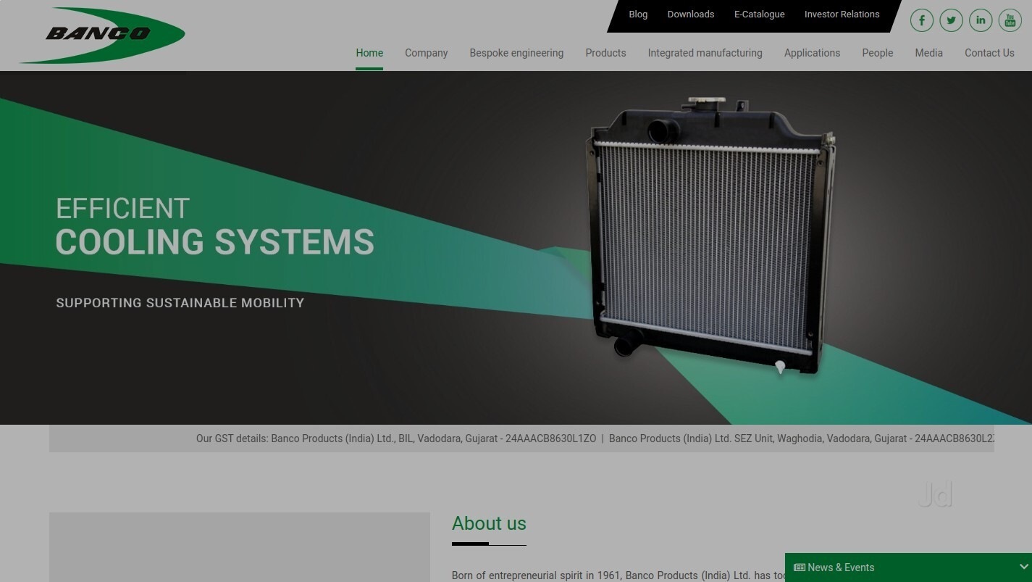Go to Contact Us page
The height and width of the screenshot is (582, 1032).
(989, 53)
